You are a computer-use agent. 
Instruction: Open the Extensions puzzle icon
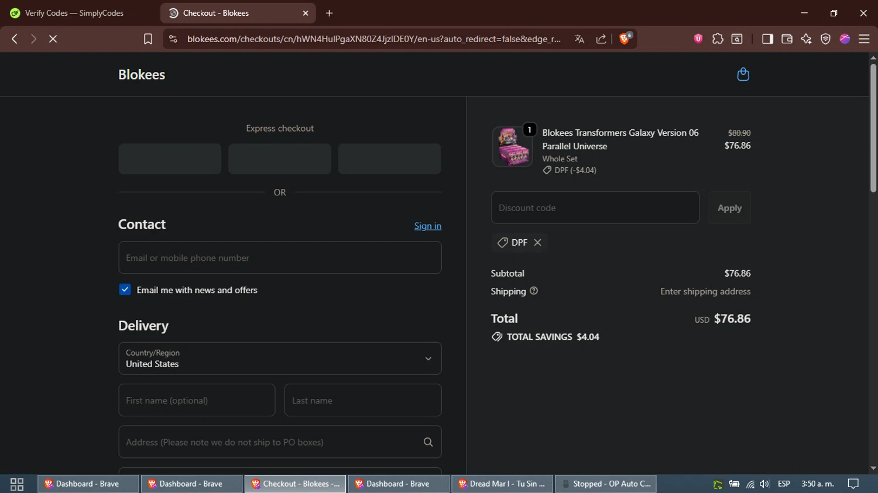click(x=718, y=39)
